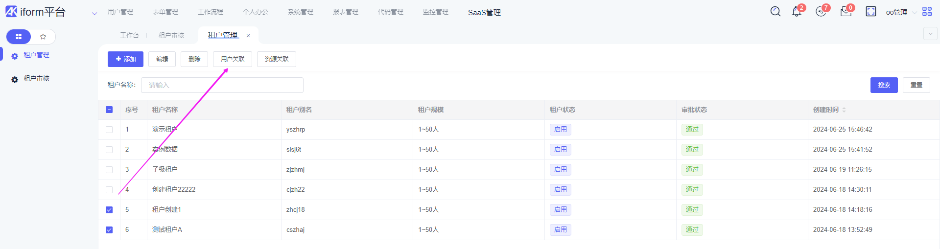Open the mail inbox icon
The image size is (940, 249).
pyautogui.click(x=846, y=12)
